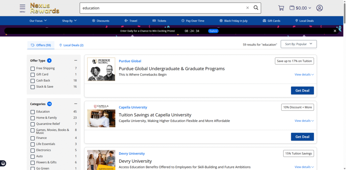Switch to the Offers (59) tab
Image resolution: width=346 pixels, height=170 pixels.
(x=41, y=45)
